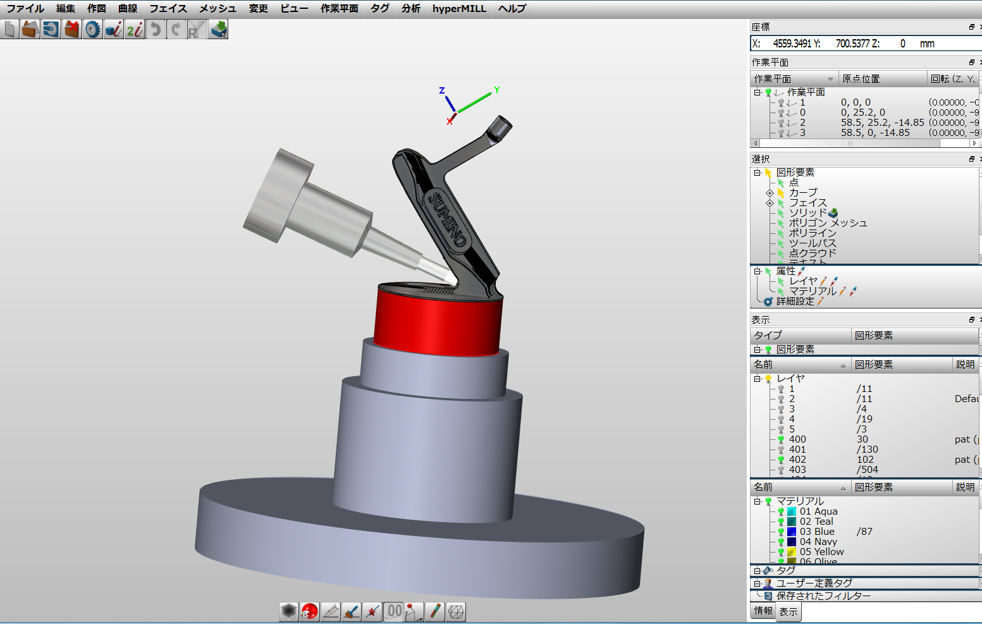Select the 詳細設定 item

[x=795, y=302]
